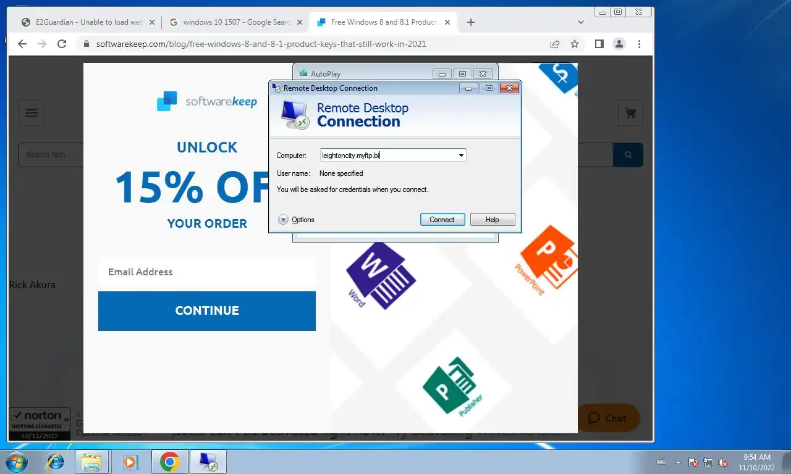Expand Options in Remote Desktop Connection
The width and height of the screenshot is (791, 474).
coord(297,220)
